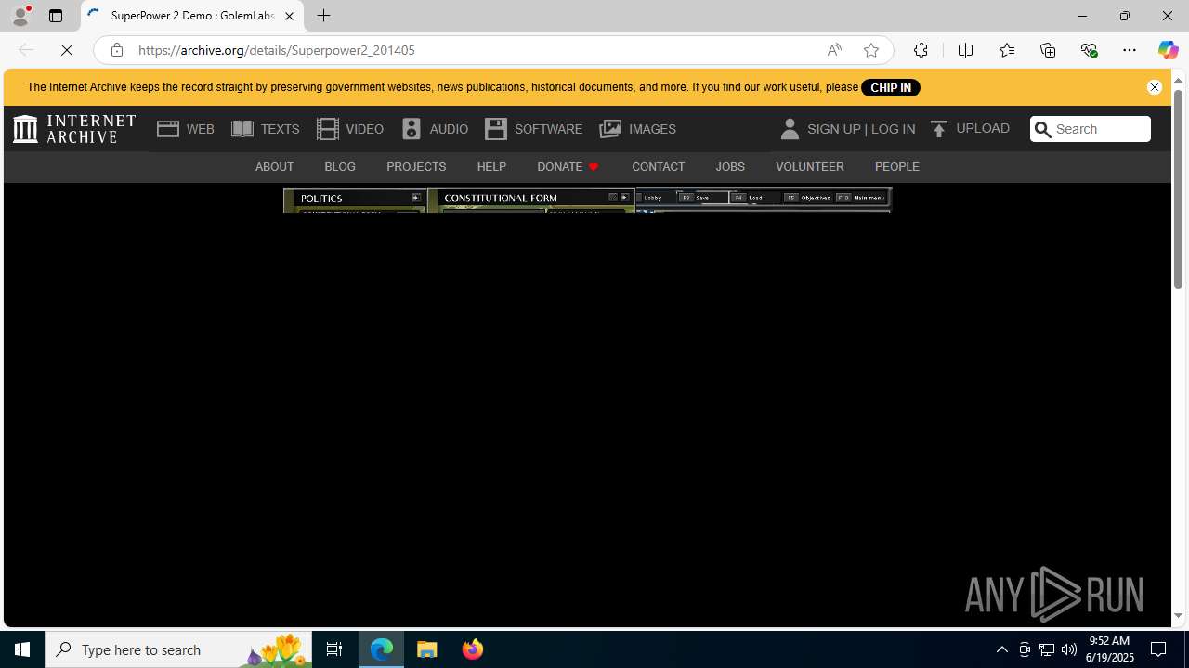1189x668 pixels.
Task: Open the taskbar clock and calendar
Action: (1110, 649)
